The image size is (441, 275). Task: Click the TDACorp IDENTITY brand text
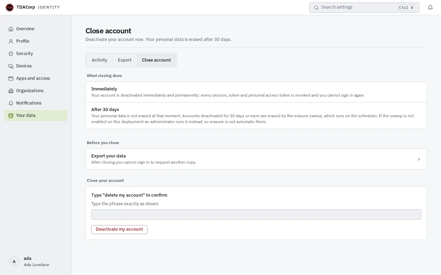pyautogui.click(x=38, y=7)
